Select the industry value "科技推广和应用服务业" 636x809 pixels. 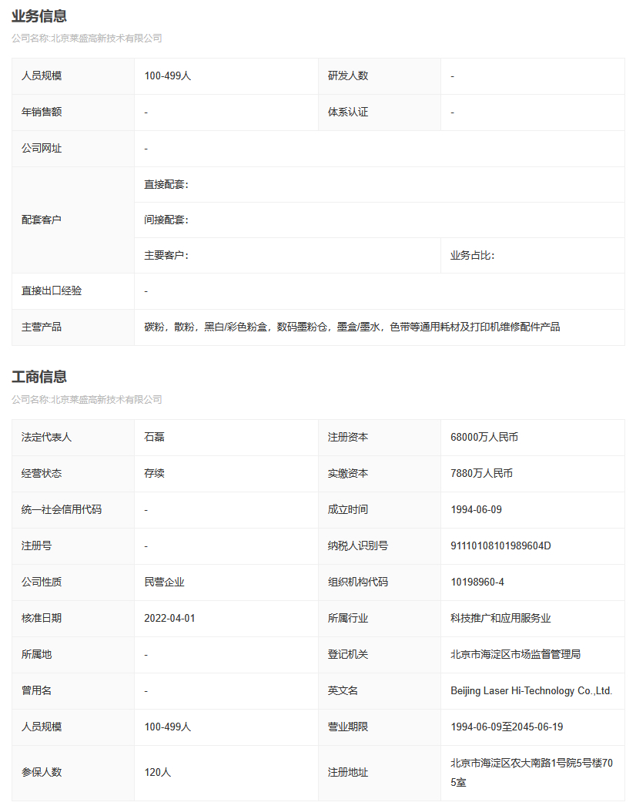tap(500, 618)
